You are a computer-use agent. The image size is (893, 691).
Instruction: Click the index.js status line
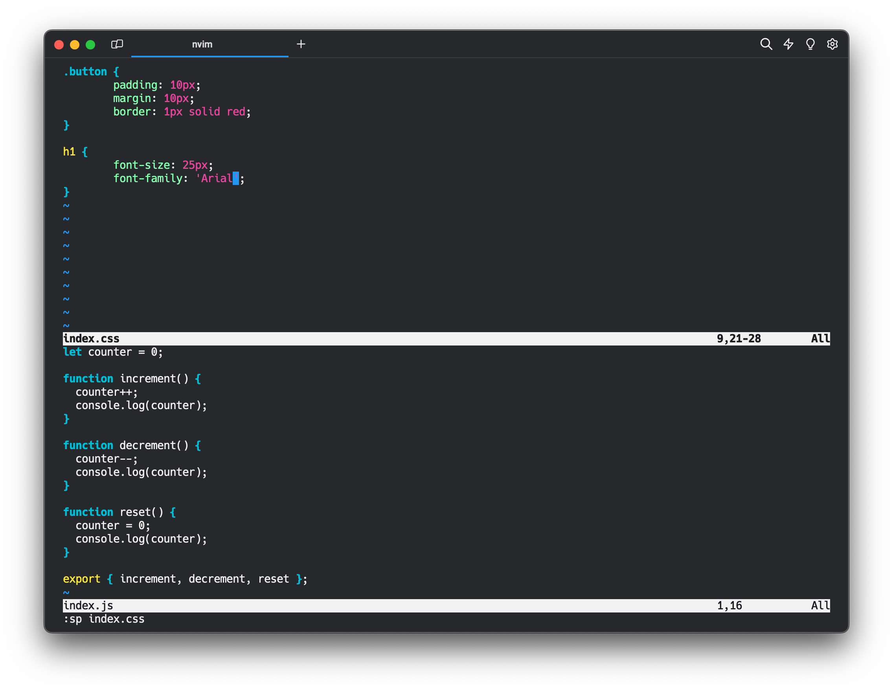pos(88,606)
